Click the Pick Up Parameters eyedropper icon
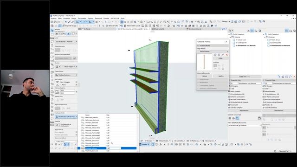 69,22
